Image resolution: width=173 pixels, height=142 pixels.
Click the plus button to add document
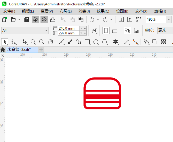[41, 50]
